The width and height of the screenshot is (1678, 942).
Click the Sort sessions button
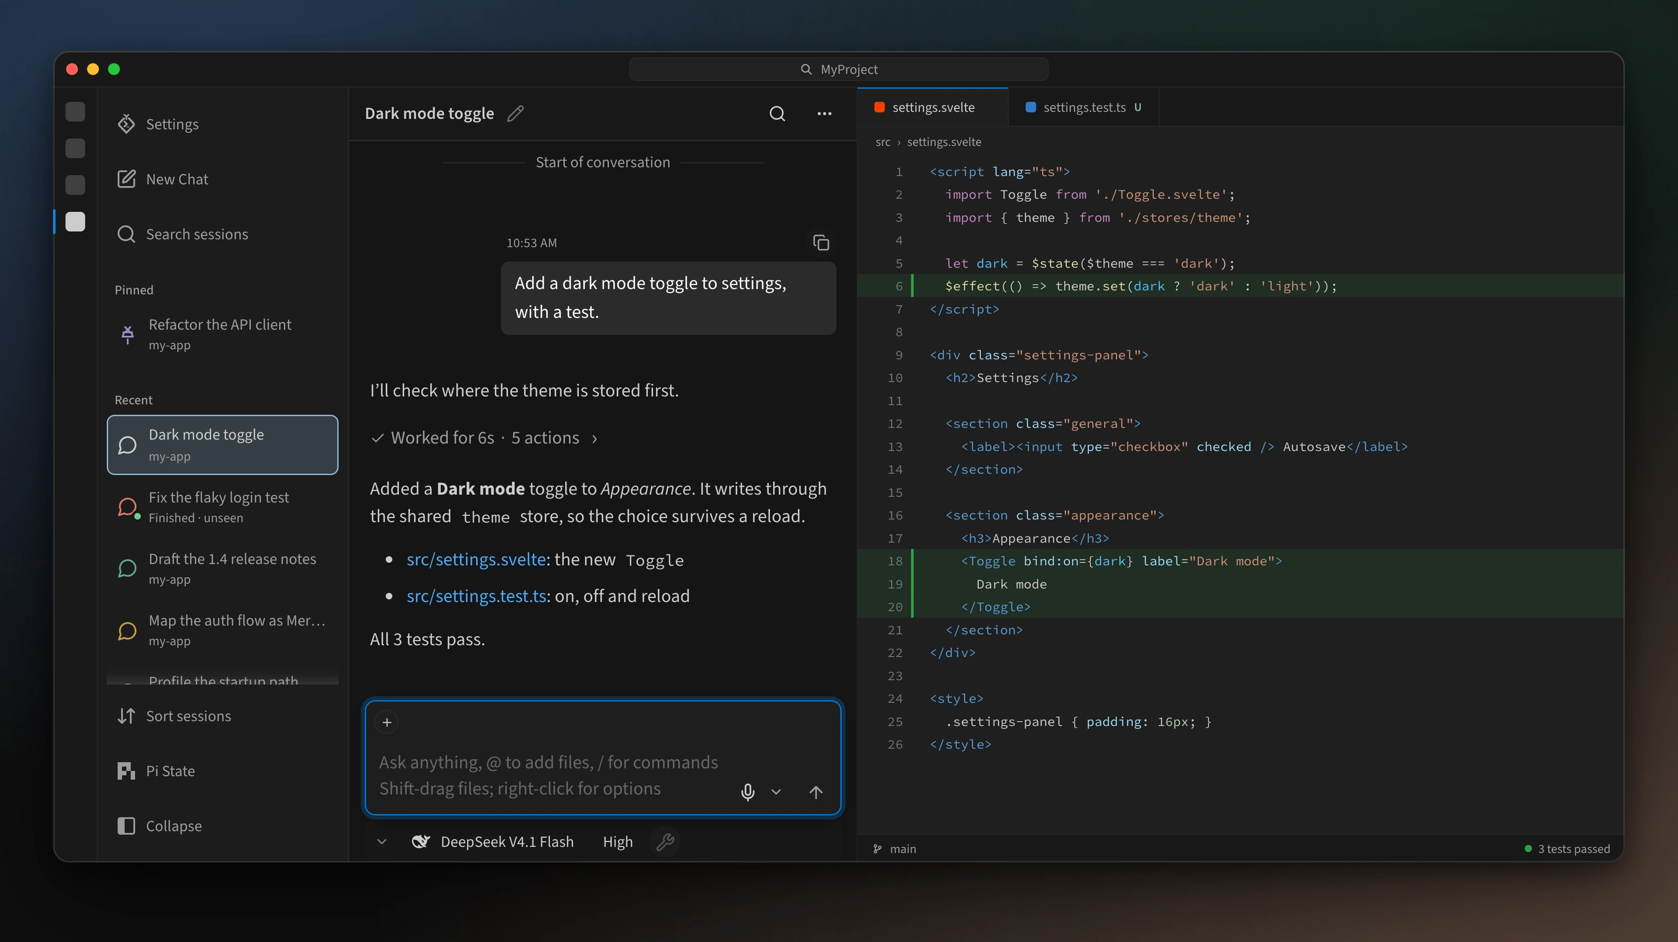(x=222, y=716)
